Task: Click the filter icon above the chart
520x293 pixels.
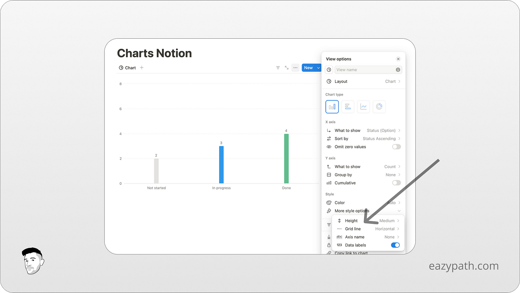Action: (278, 68)
